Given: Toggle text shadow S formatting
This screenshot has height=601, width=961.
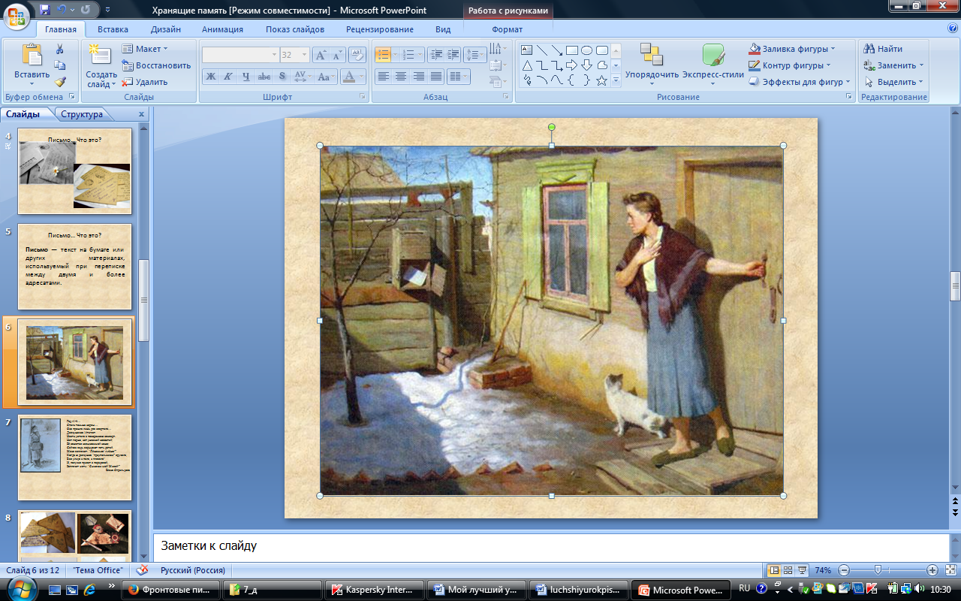Looking at the screenshot, I should click(282, 77).
